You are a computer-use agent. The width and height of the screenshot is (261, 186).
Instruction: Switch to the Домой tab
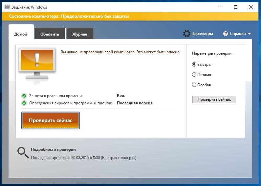21,32
